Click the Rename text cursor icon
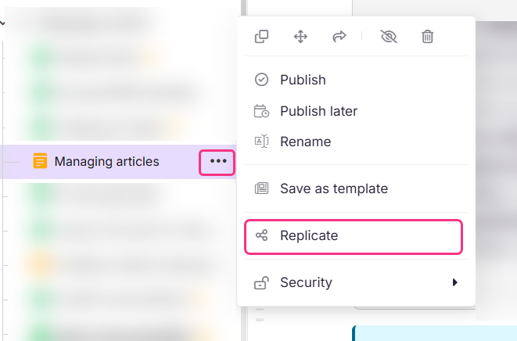This screenshot has width=517, height=341. (x=261, y=142)
